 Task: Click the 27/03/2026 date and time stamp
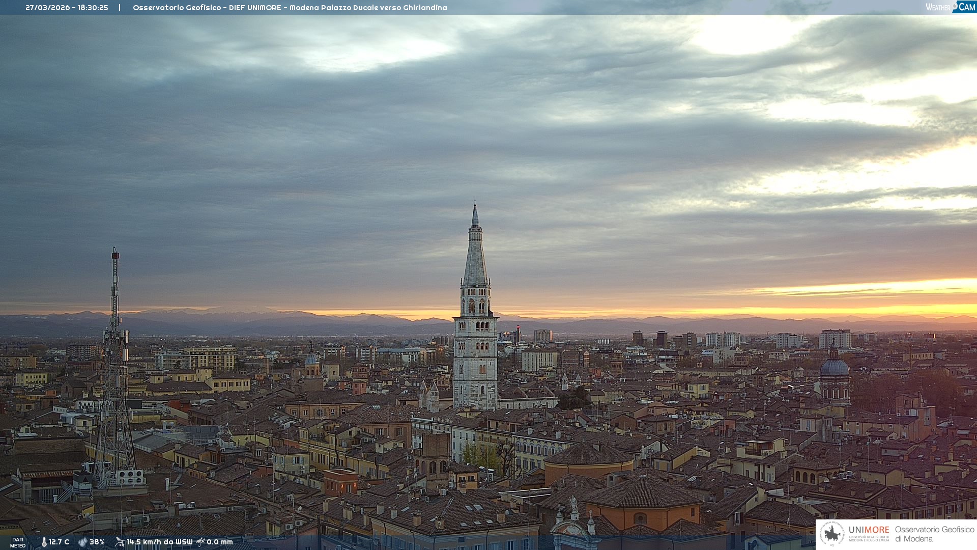(x=67, y=8)
